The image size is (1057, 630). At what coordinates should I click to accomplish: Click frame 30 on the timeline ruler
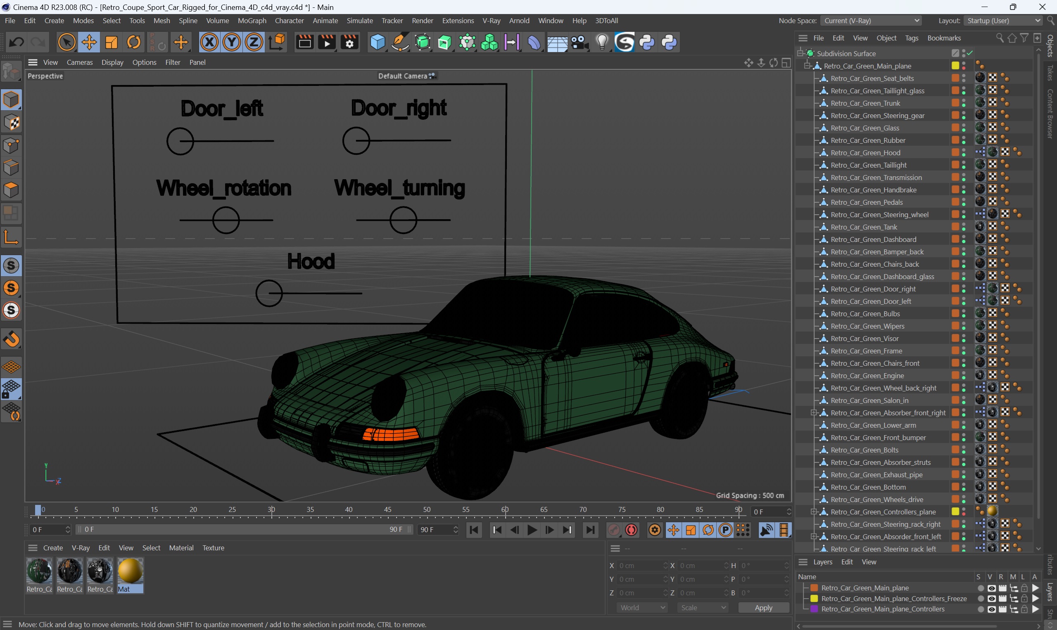pyautogui.click(x=271, y=509)
